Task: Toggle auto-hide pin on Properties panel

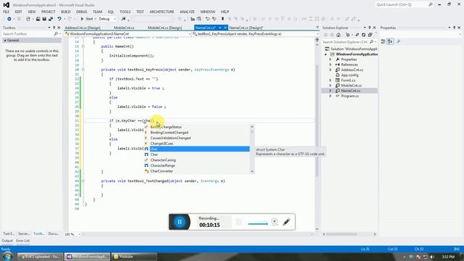Action: (454, 28)
